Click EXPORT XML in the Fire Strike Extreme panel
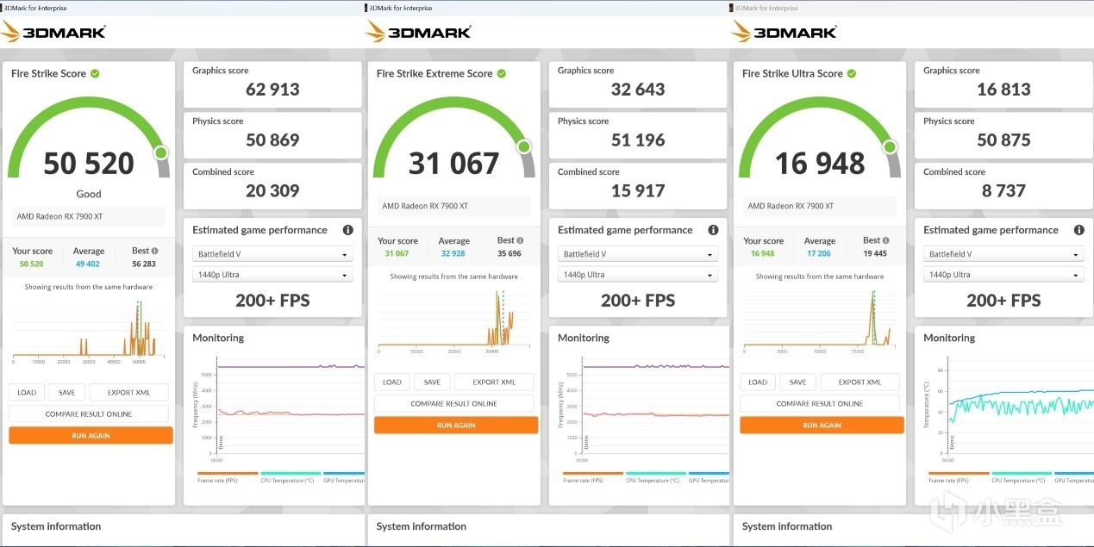The height and width of the screenshot is (547, 1094). coord(494,382)
